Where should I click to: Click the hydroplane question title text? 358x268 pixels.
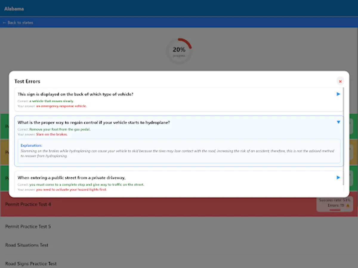coord(95,122)
